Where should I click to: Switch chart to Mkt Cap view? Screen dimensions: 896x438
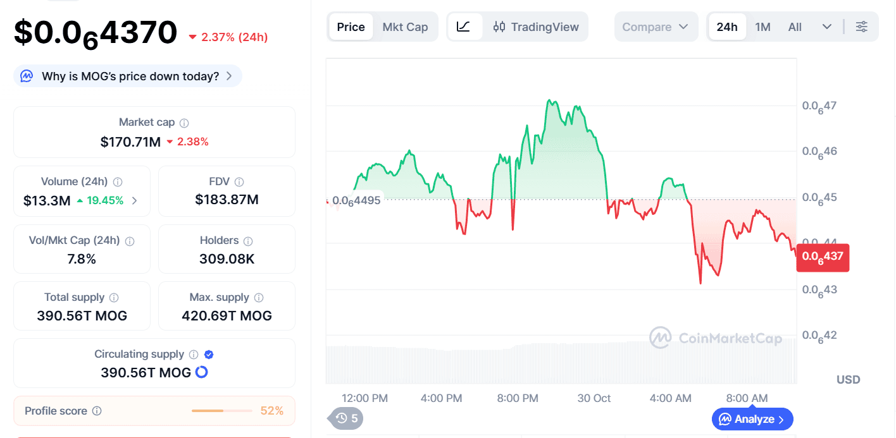pyautogui.click(x=405, y=27)
